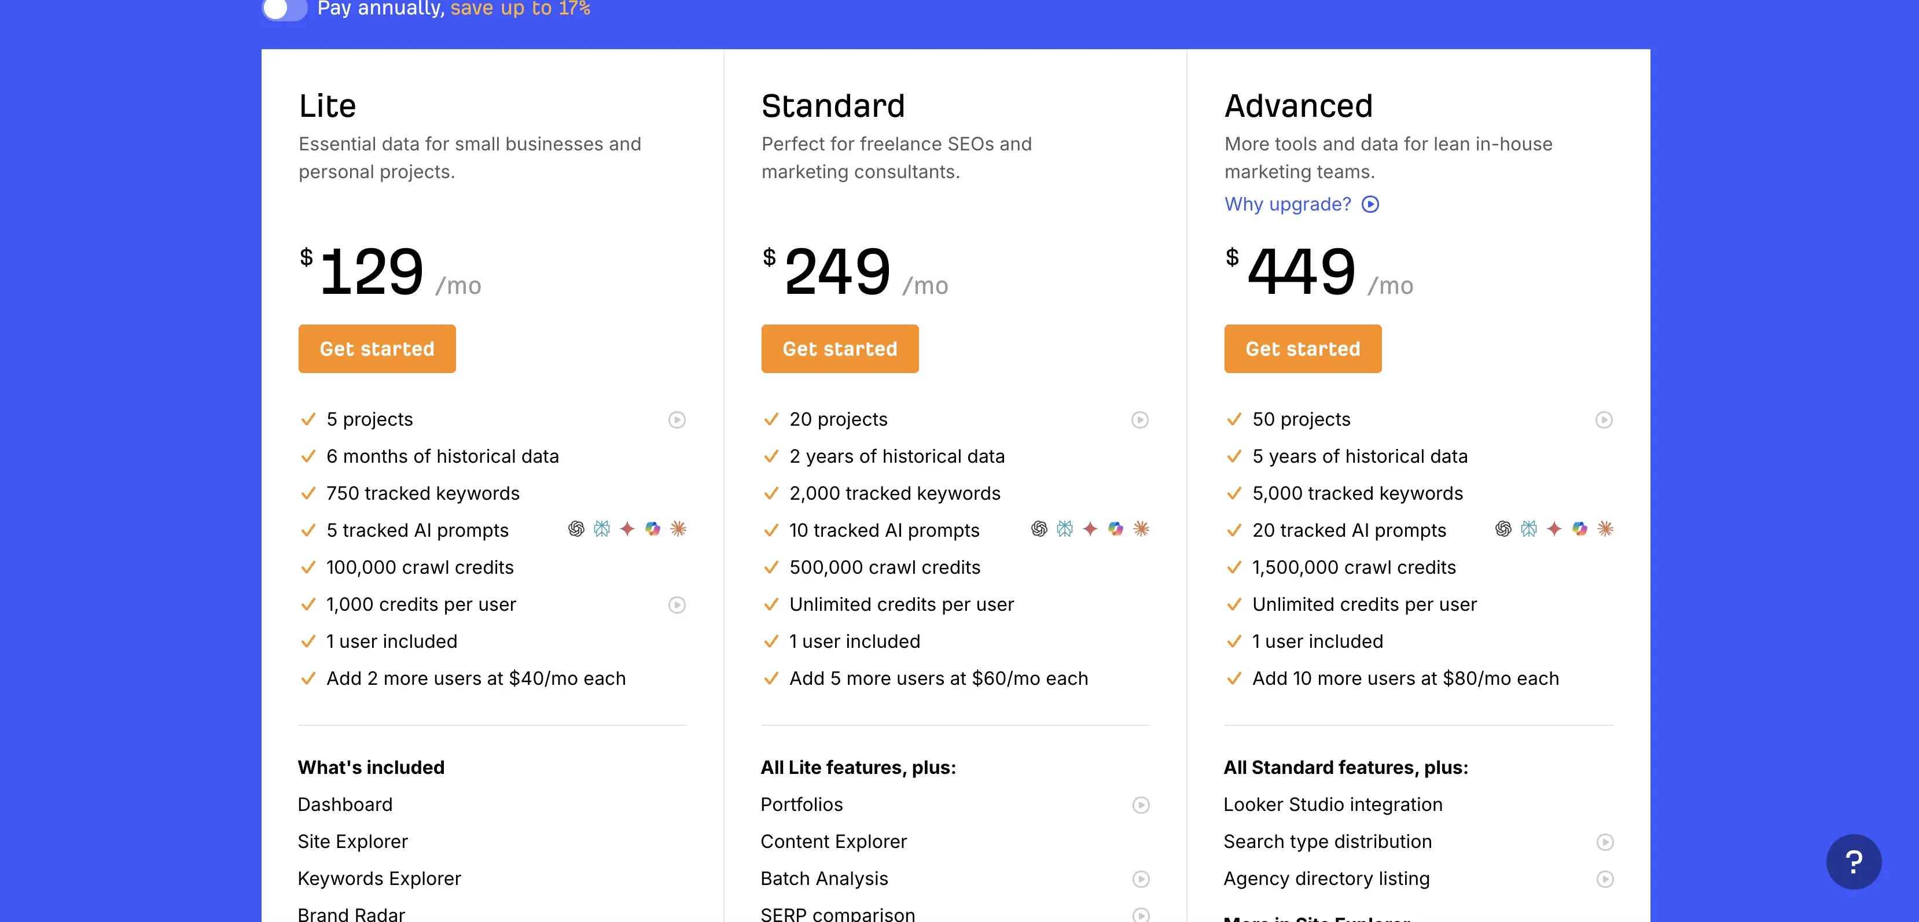This screenshot has width=1919, height=922.
Task: Play the Batch Analysis feature video
Action: pyautogui.click(x=1141, y=879)
